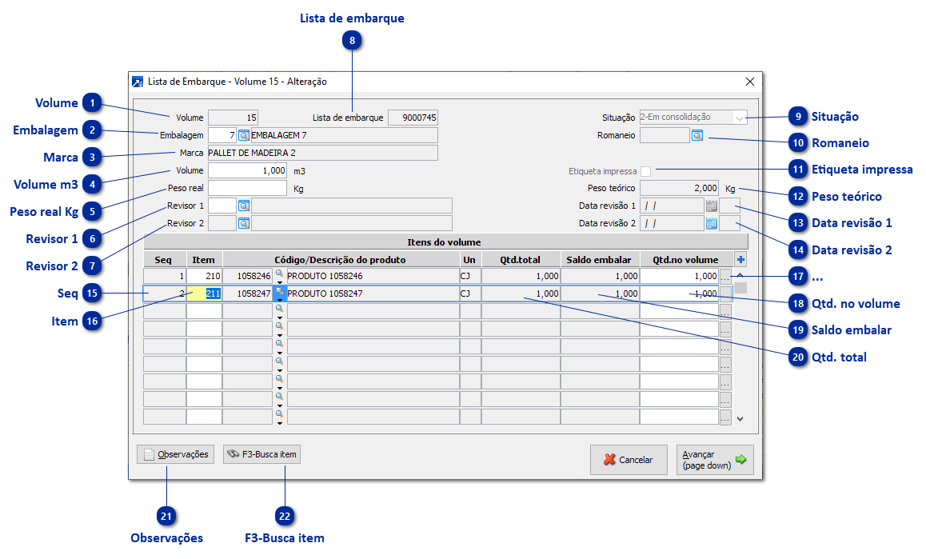926x559 pixels.
Task: Click the Marca field PALLET DE MADEIRA 2
Action: [322, 153]
